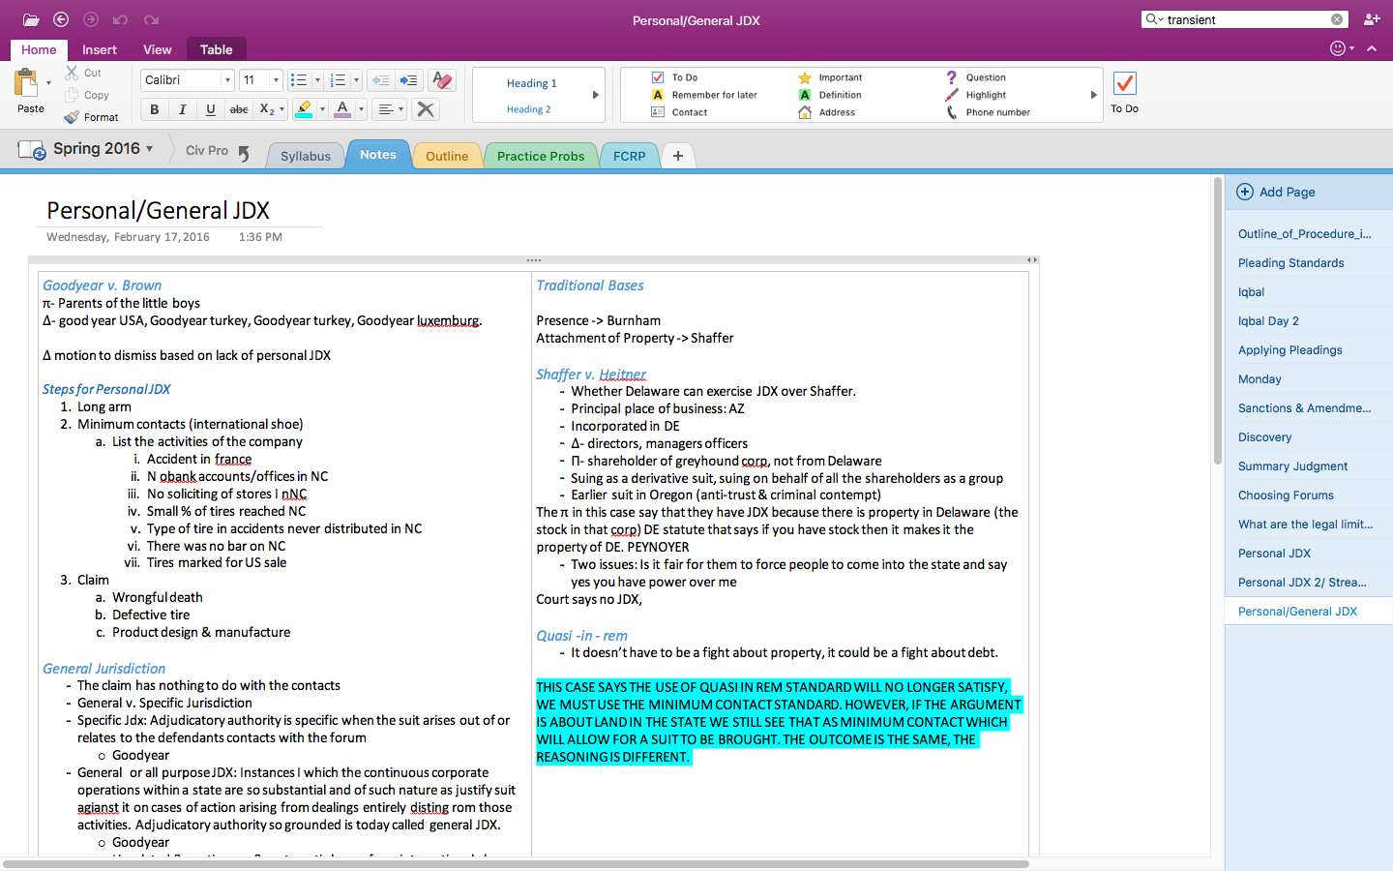The image size is (1393, 871).
Task: Apply italic formatting
Action: (x=182, y=110)
